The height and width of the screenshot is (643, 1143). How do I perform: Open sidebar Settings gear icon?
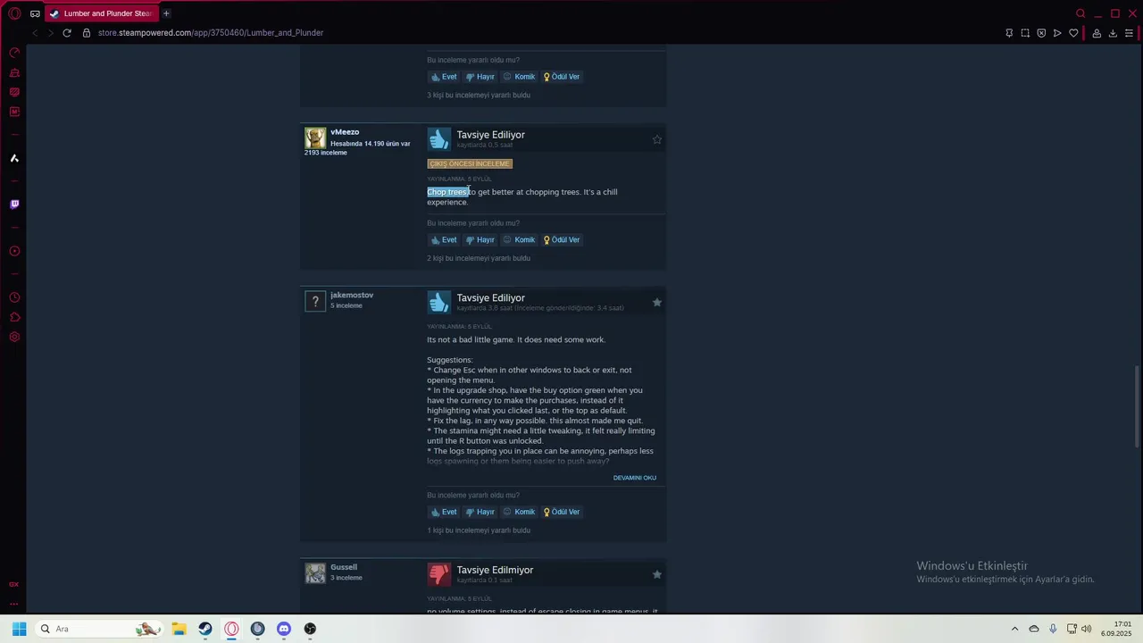pos(14,337)
